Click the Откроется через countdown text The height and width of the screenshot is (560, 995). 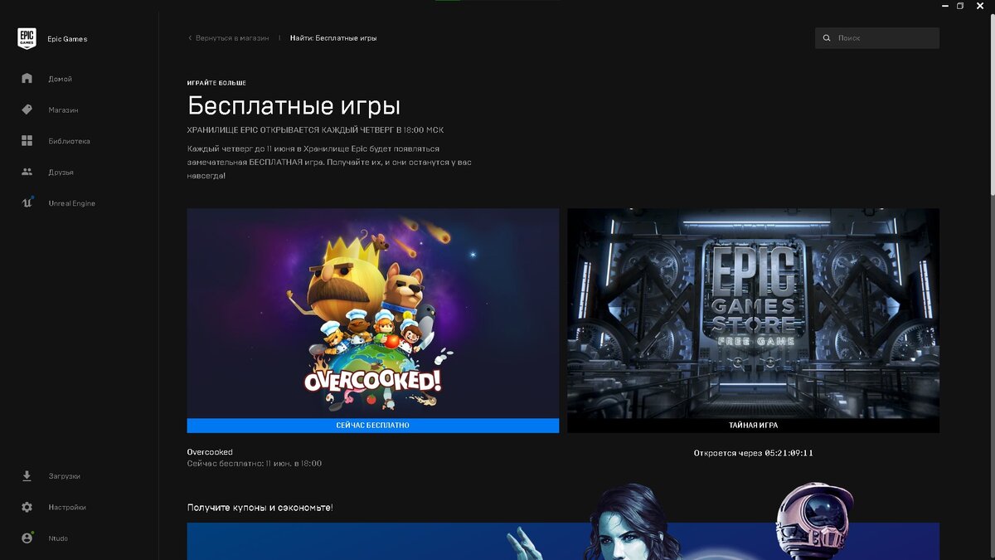pyautogui.click(x=754, y=453)
